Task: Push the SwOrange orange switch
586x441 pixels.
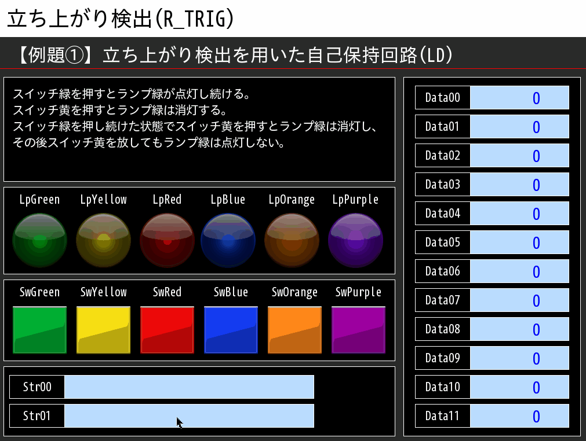Action: pos(294,330)
